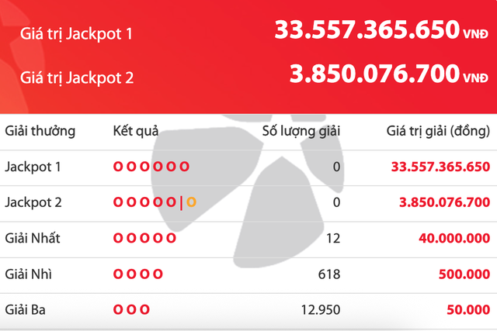Select the Giải thưởng column header
Screen dimensions: 497x331
40,130
